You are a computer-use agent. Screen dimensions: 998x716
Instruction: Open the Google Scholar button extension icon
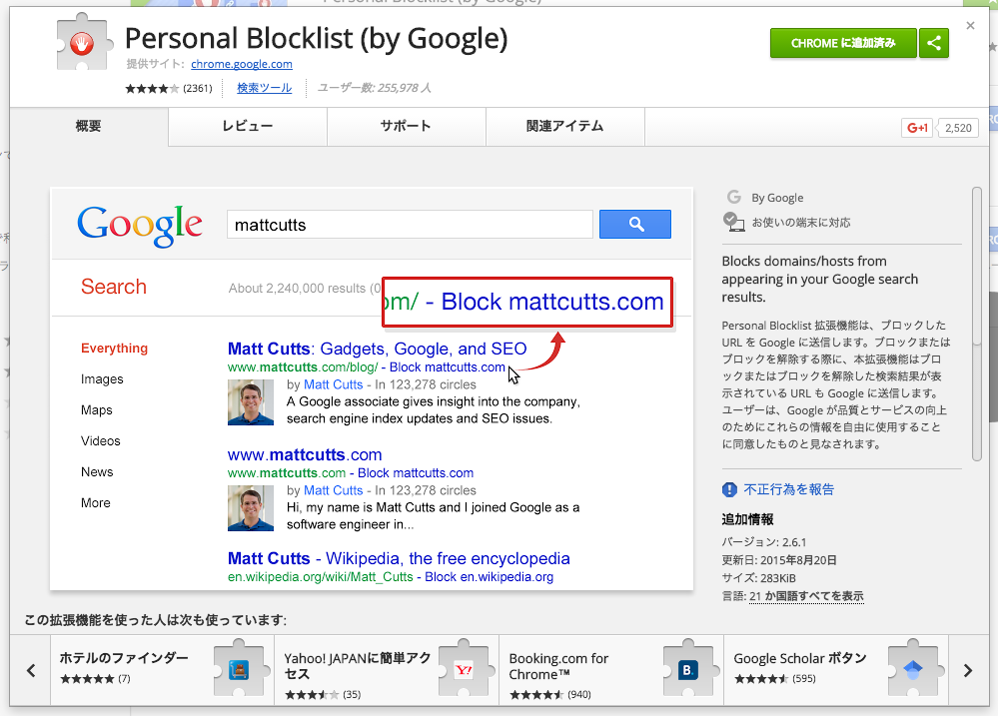[913, 668]
